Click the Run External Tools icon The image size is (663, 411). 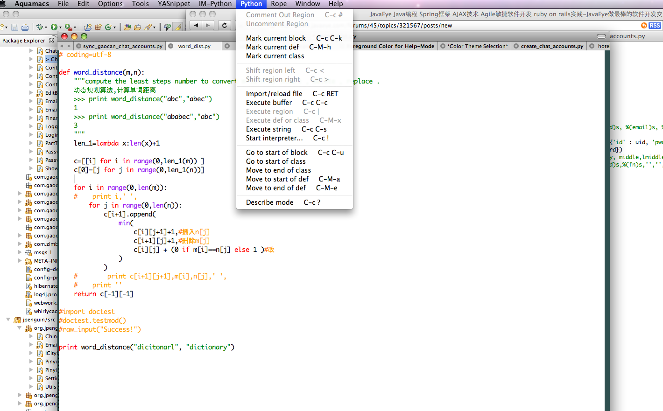click(x=68, y=28)
